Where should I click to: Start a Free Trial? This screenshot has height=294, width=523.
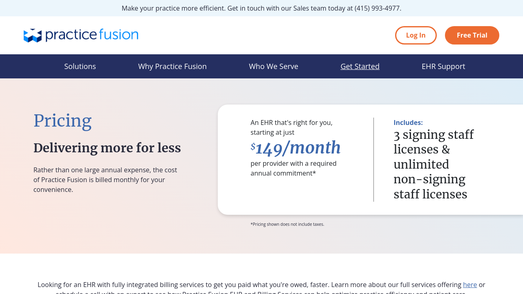point(472,35)
